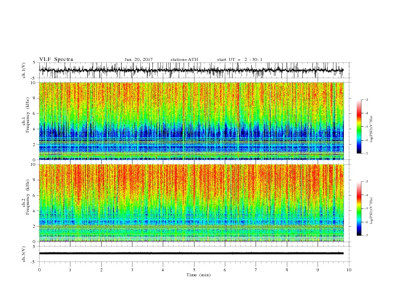
Task: Click the "VLF Spectra" plot title
Action: 56,59
